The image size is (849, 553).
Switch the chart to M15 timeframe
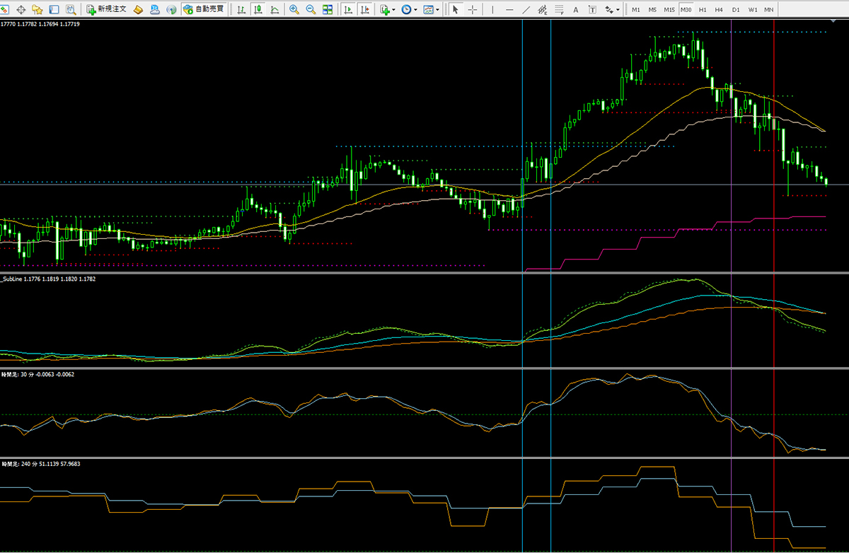(x=669, y=10)
